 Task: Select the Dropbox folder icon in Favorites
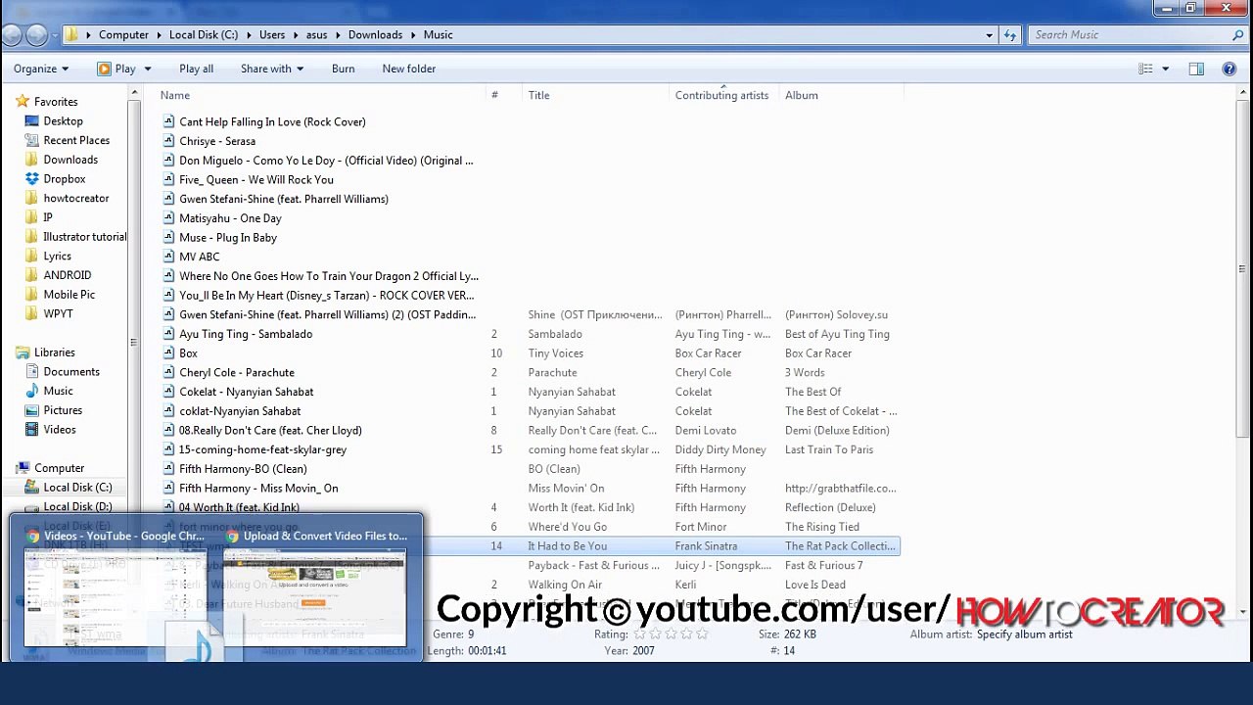[31, 179]
